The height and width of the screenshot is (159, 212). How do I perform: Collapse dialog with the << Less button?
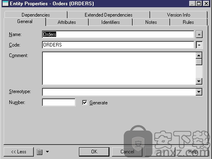click(19, 152)
